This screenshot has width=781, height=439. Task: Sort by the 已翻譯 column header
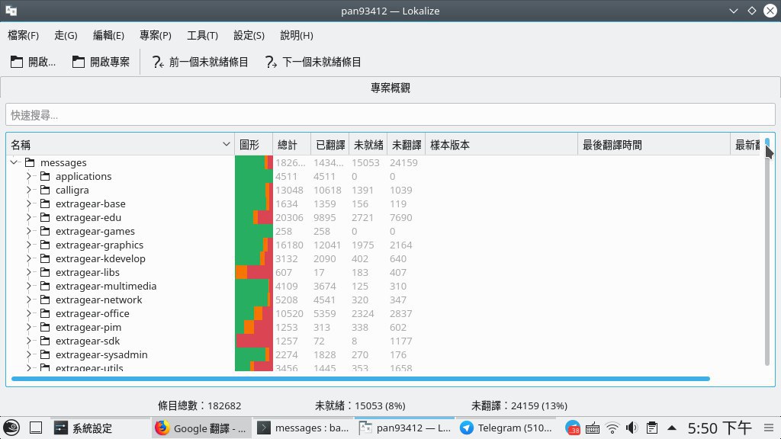(329, 145)
